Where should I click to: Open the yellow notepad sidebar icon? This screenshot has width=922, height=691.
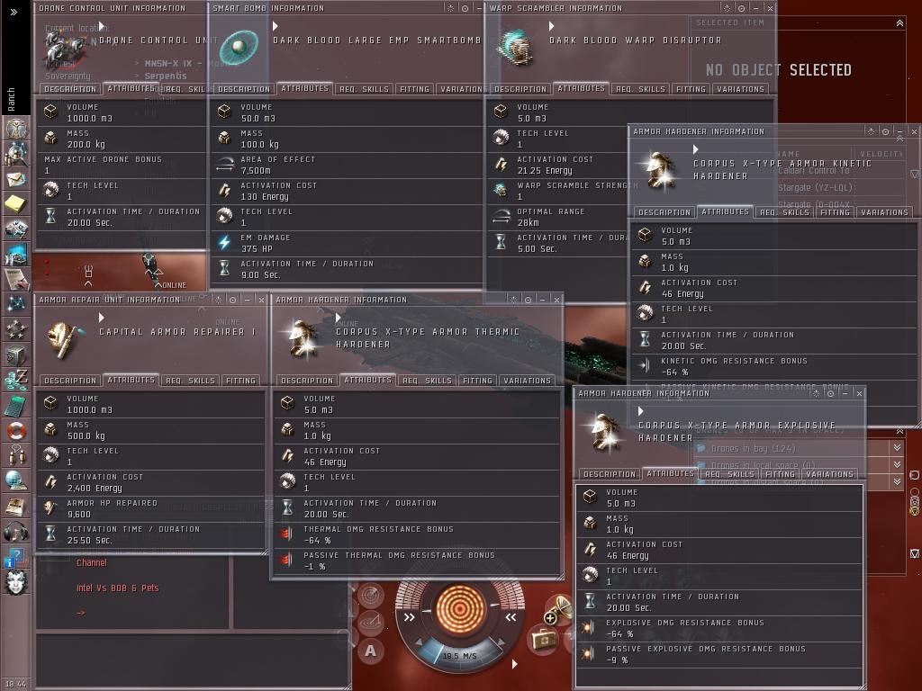tap(16, 204)
